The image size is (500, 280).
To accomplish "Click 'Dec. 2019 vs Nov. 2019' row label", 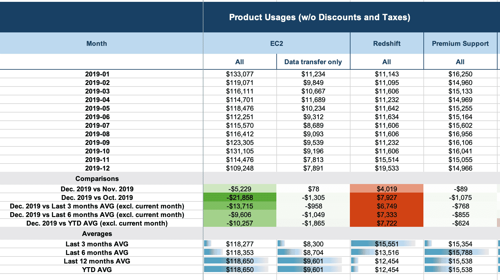I will [97, 189].
